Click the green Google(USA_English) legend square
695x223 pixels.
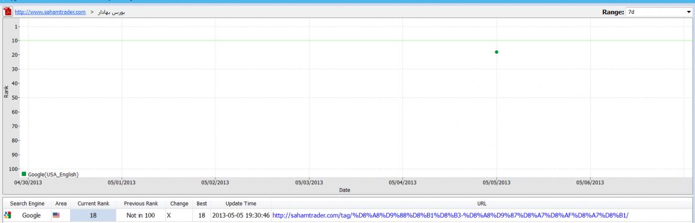pyautogui.click(x=24, y=174)
